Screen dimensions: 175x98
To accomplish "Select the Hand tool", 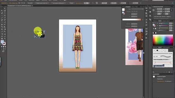I will coord(2,39).
